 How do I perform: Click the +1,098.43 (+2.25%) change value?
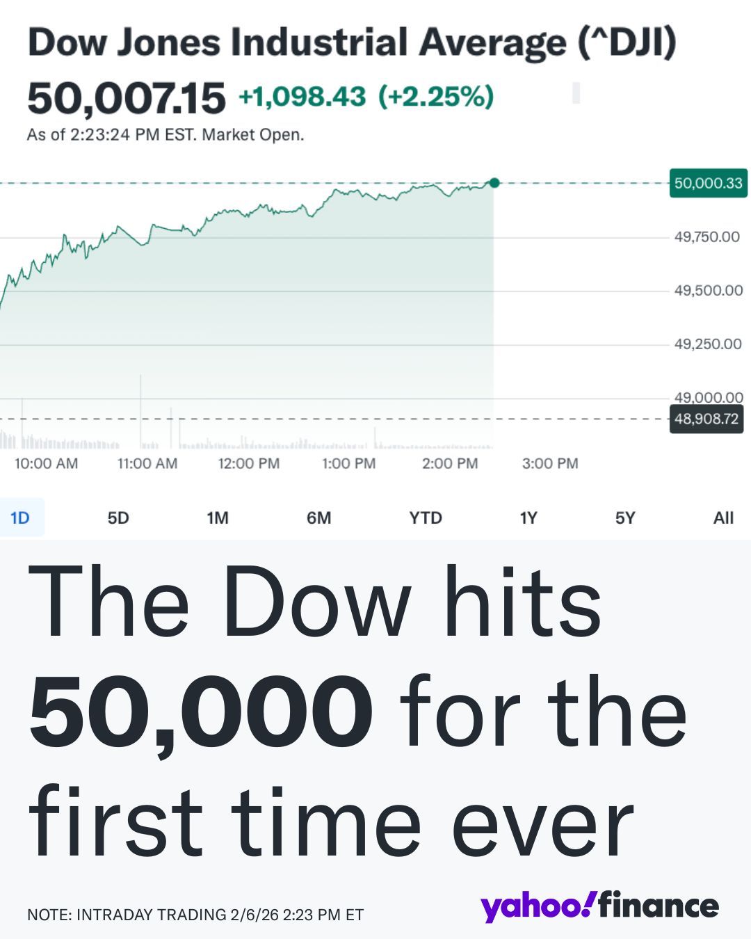coord(366,96)
